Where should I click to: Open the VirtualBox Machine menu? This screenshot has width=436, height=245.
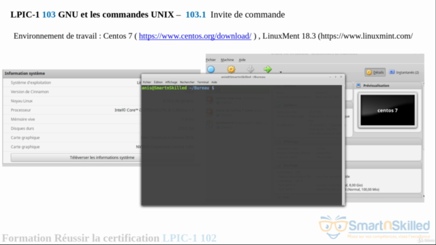227,60
